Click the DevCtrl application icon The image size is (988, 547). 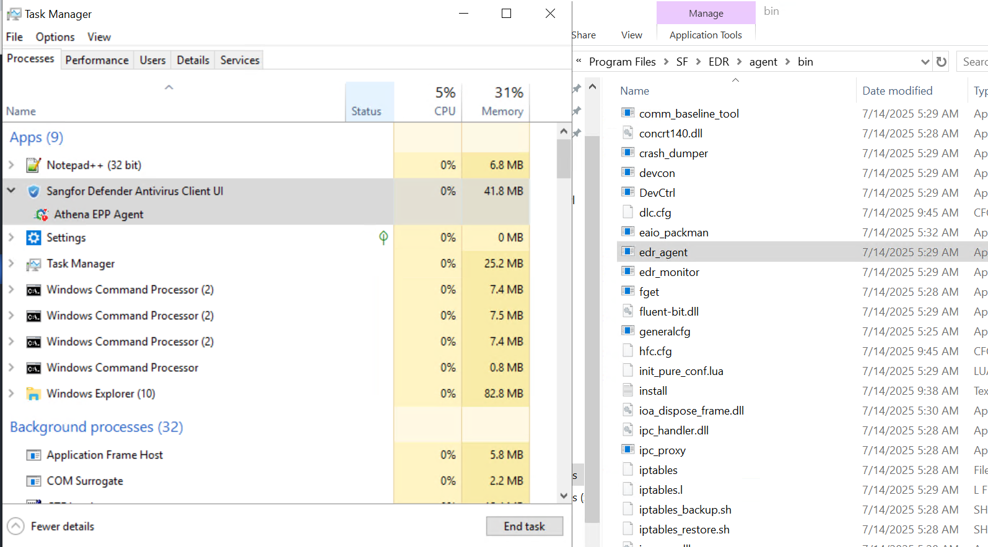tap(628, 192)
